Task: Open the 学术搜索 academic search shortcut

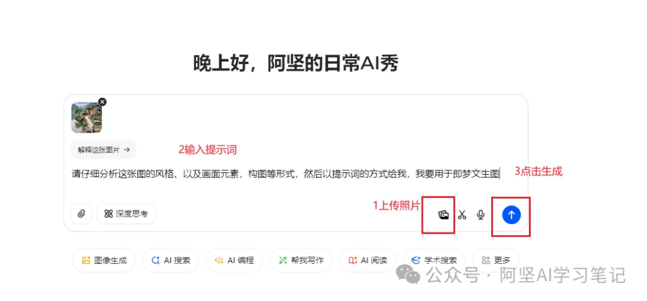Action: pos(434,261)
